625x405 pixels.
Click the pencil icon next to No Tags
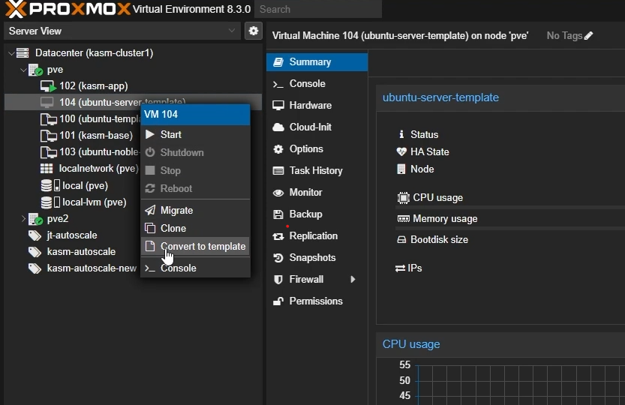[x=588, y=36]
